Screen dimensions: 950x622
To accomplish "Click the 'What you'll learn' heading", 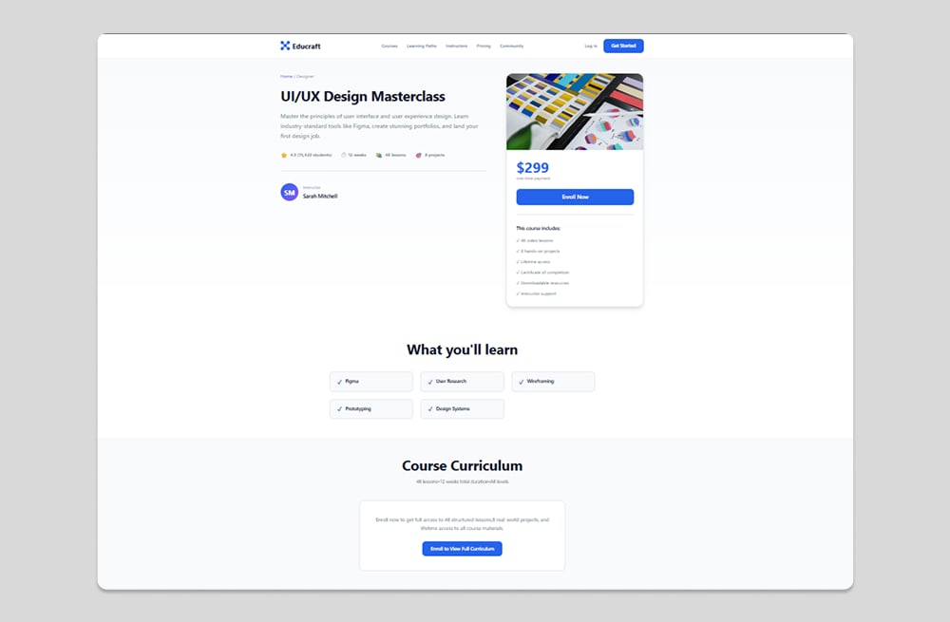I will point(463,349).
